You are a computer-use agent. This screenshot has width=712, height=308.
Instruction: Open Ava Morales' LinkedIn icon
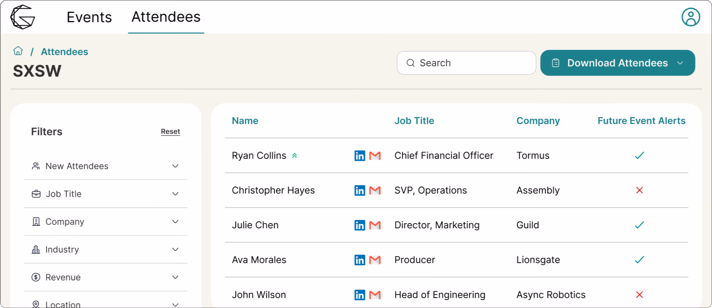pos(360,260)
